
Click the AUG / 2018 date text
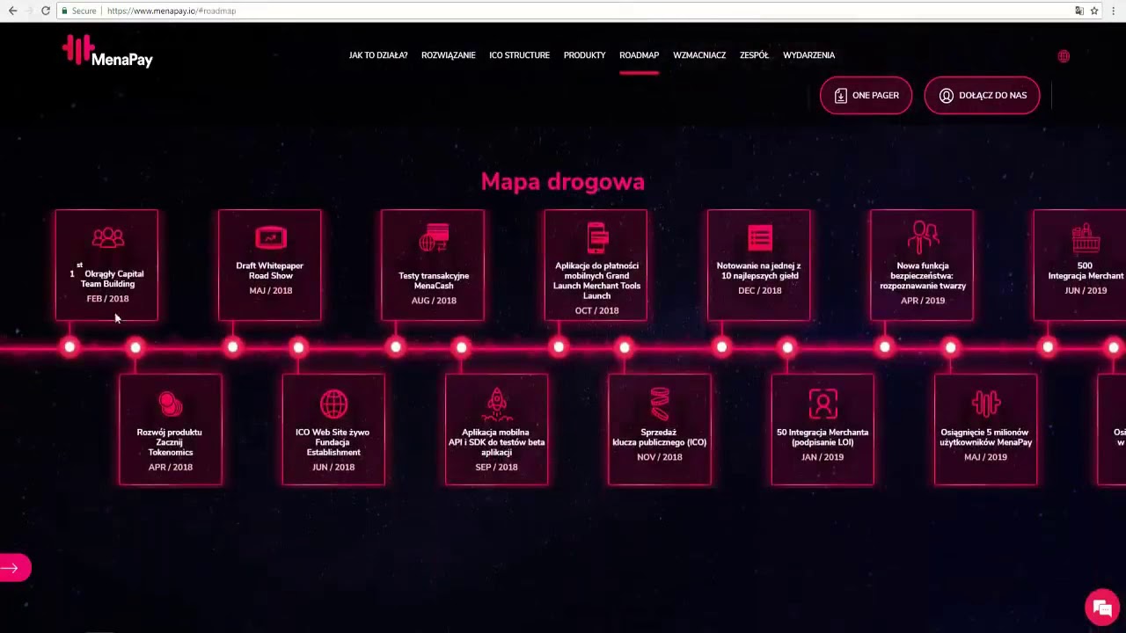click(x=434, y=301)
